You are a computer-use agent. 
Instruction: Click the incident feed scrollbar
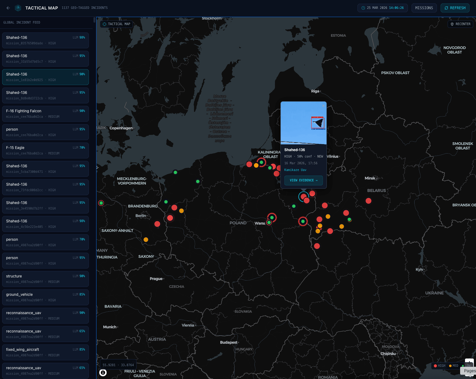pyautogui.click(x=94, y=20)
